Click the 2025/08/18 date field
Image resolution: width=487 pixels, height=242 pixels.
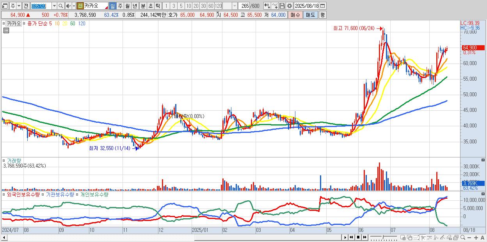click(307, 6)
